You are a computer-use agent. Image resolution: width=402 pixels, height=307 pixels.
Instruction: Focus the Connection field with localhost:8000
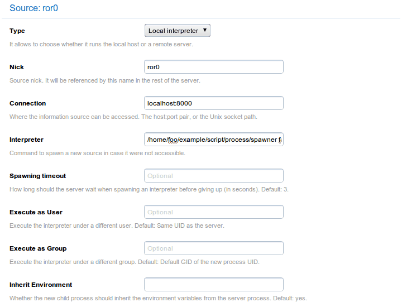[x=213, y=103]
